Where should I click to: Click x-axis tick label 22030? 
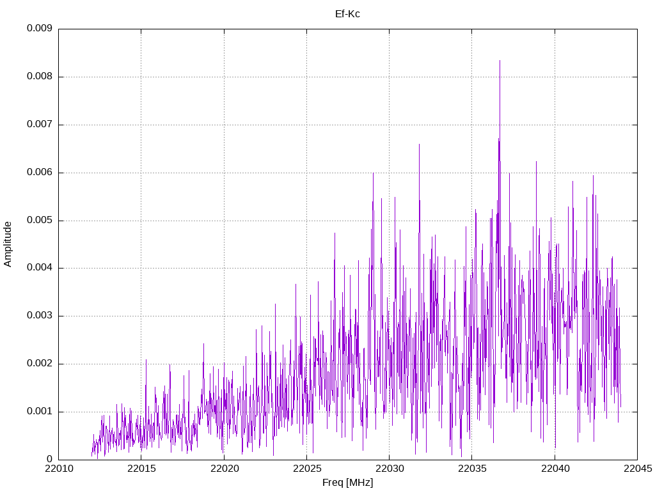coord(390,469)
